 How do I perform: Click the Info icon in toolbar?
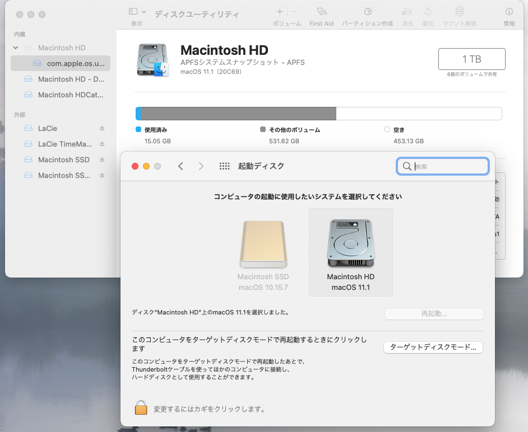pos(509,12)
